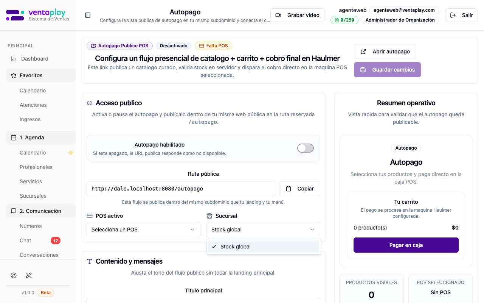
Task: Click the camera icon in Grabar video
Action: coord(278,15)
